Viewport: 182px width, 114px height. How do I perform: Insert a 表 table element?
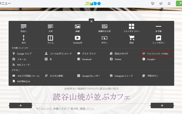[48, 59]
